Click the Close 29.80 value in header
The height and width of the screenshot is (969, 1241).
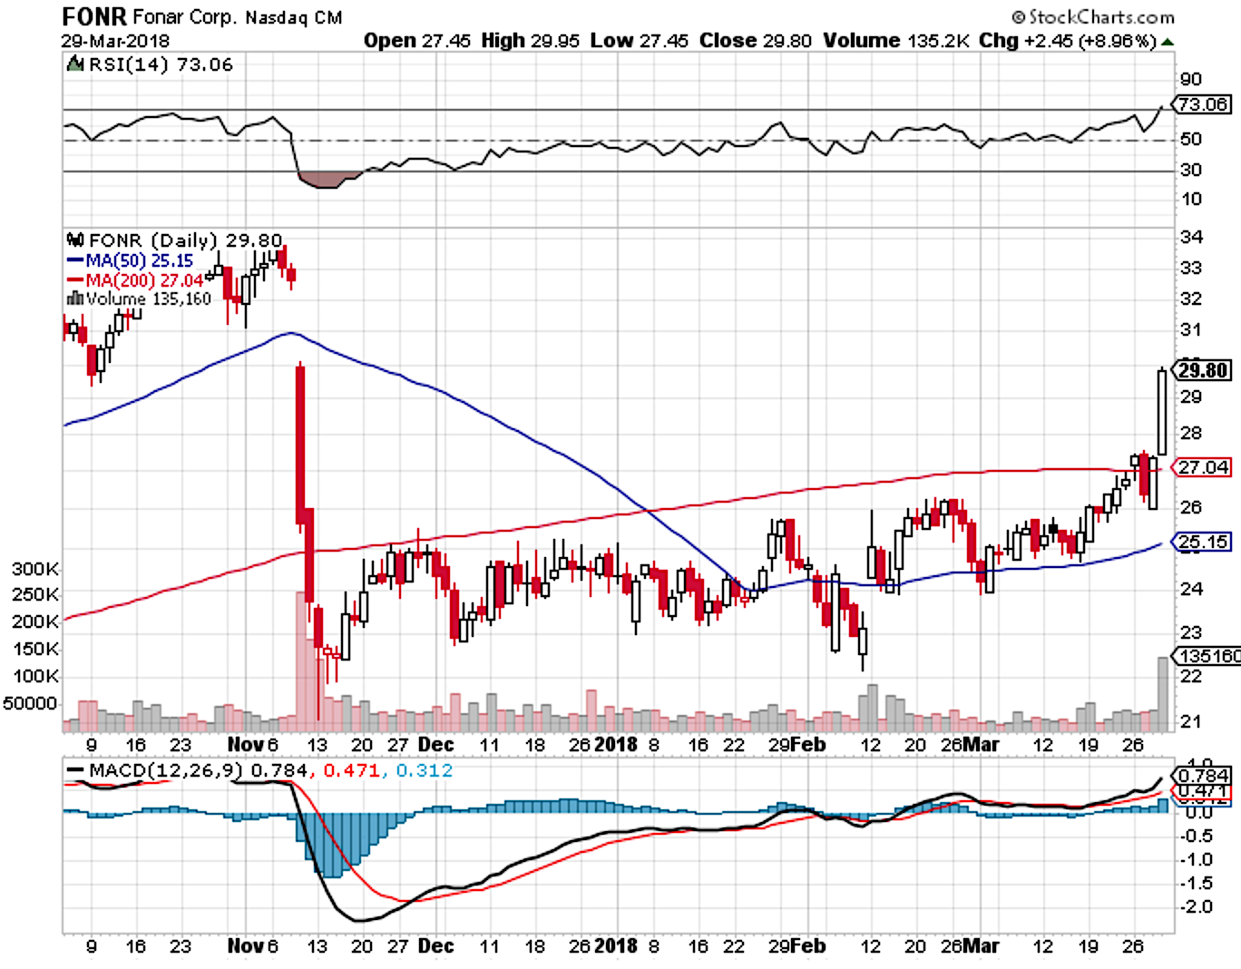[x=755, y=41]
